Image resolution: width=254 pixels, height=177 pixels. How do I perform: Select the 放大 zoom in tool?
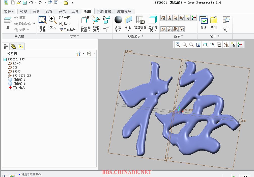52,22
